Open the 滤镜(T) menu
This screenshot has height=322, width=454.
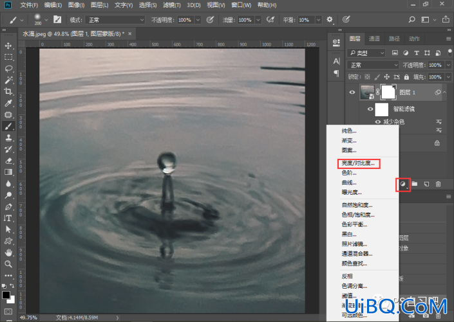click(x=172, y=5)
